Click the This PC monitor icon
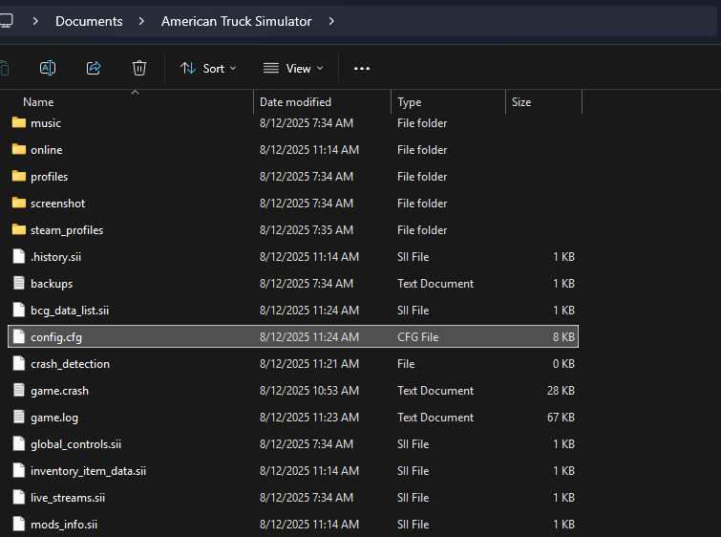The image size is (721, 537). pyautogui.click(x=6, y=21)
